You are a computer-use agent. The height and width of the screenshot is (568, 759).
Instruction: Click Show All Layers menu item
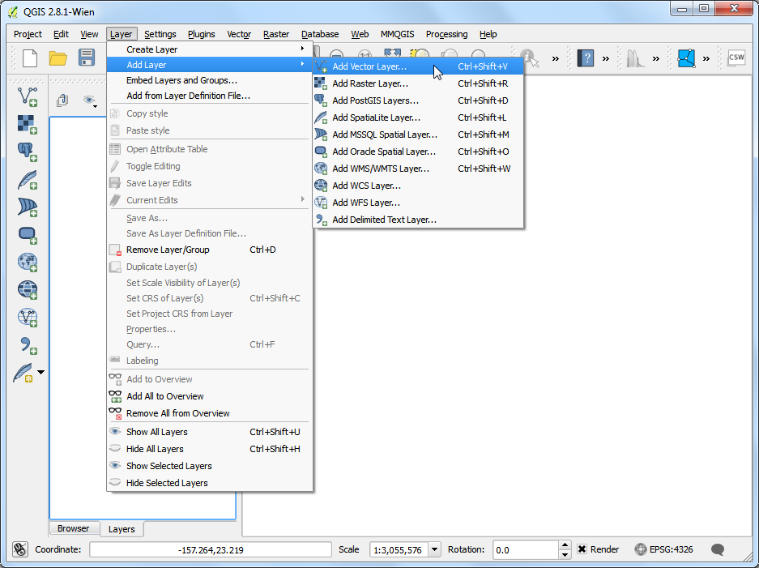[210, 431]
